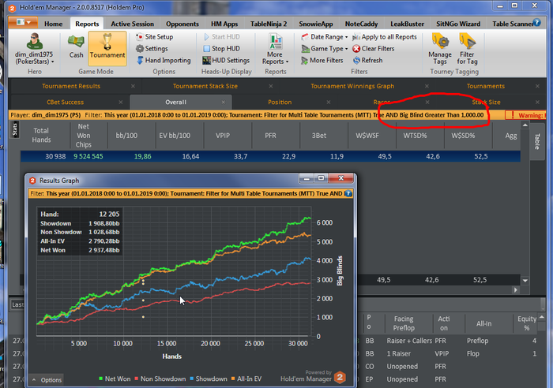Open the vertical Table side tab

pos(536,141)
